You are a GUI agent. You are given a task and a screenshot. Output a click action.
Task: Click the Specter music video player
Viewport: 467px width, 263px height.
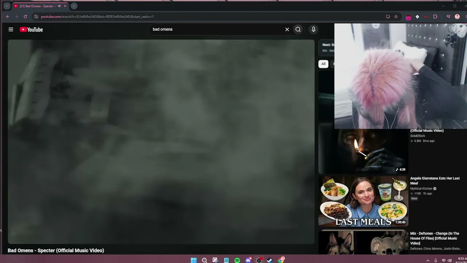[161, 142]
